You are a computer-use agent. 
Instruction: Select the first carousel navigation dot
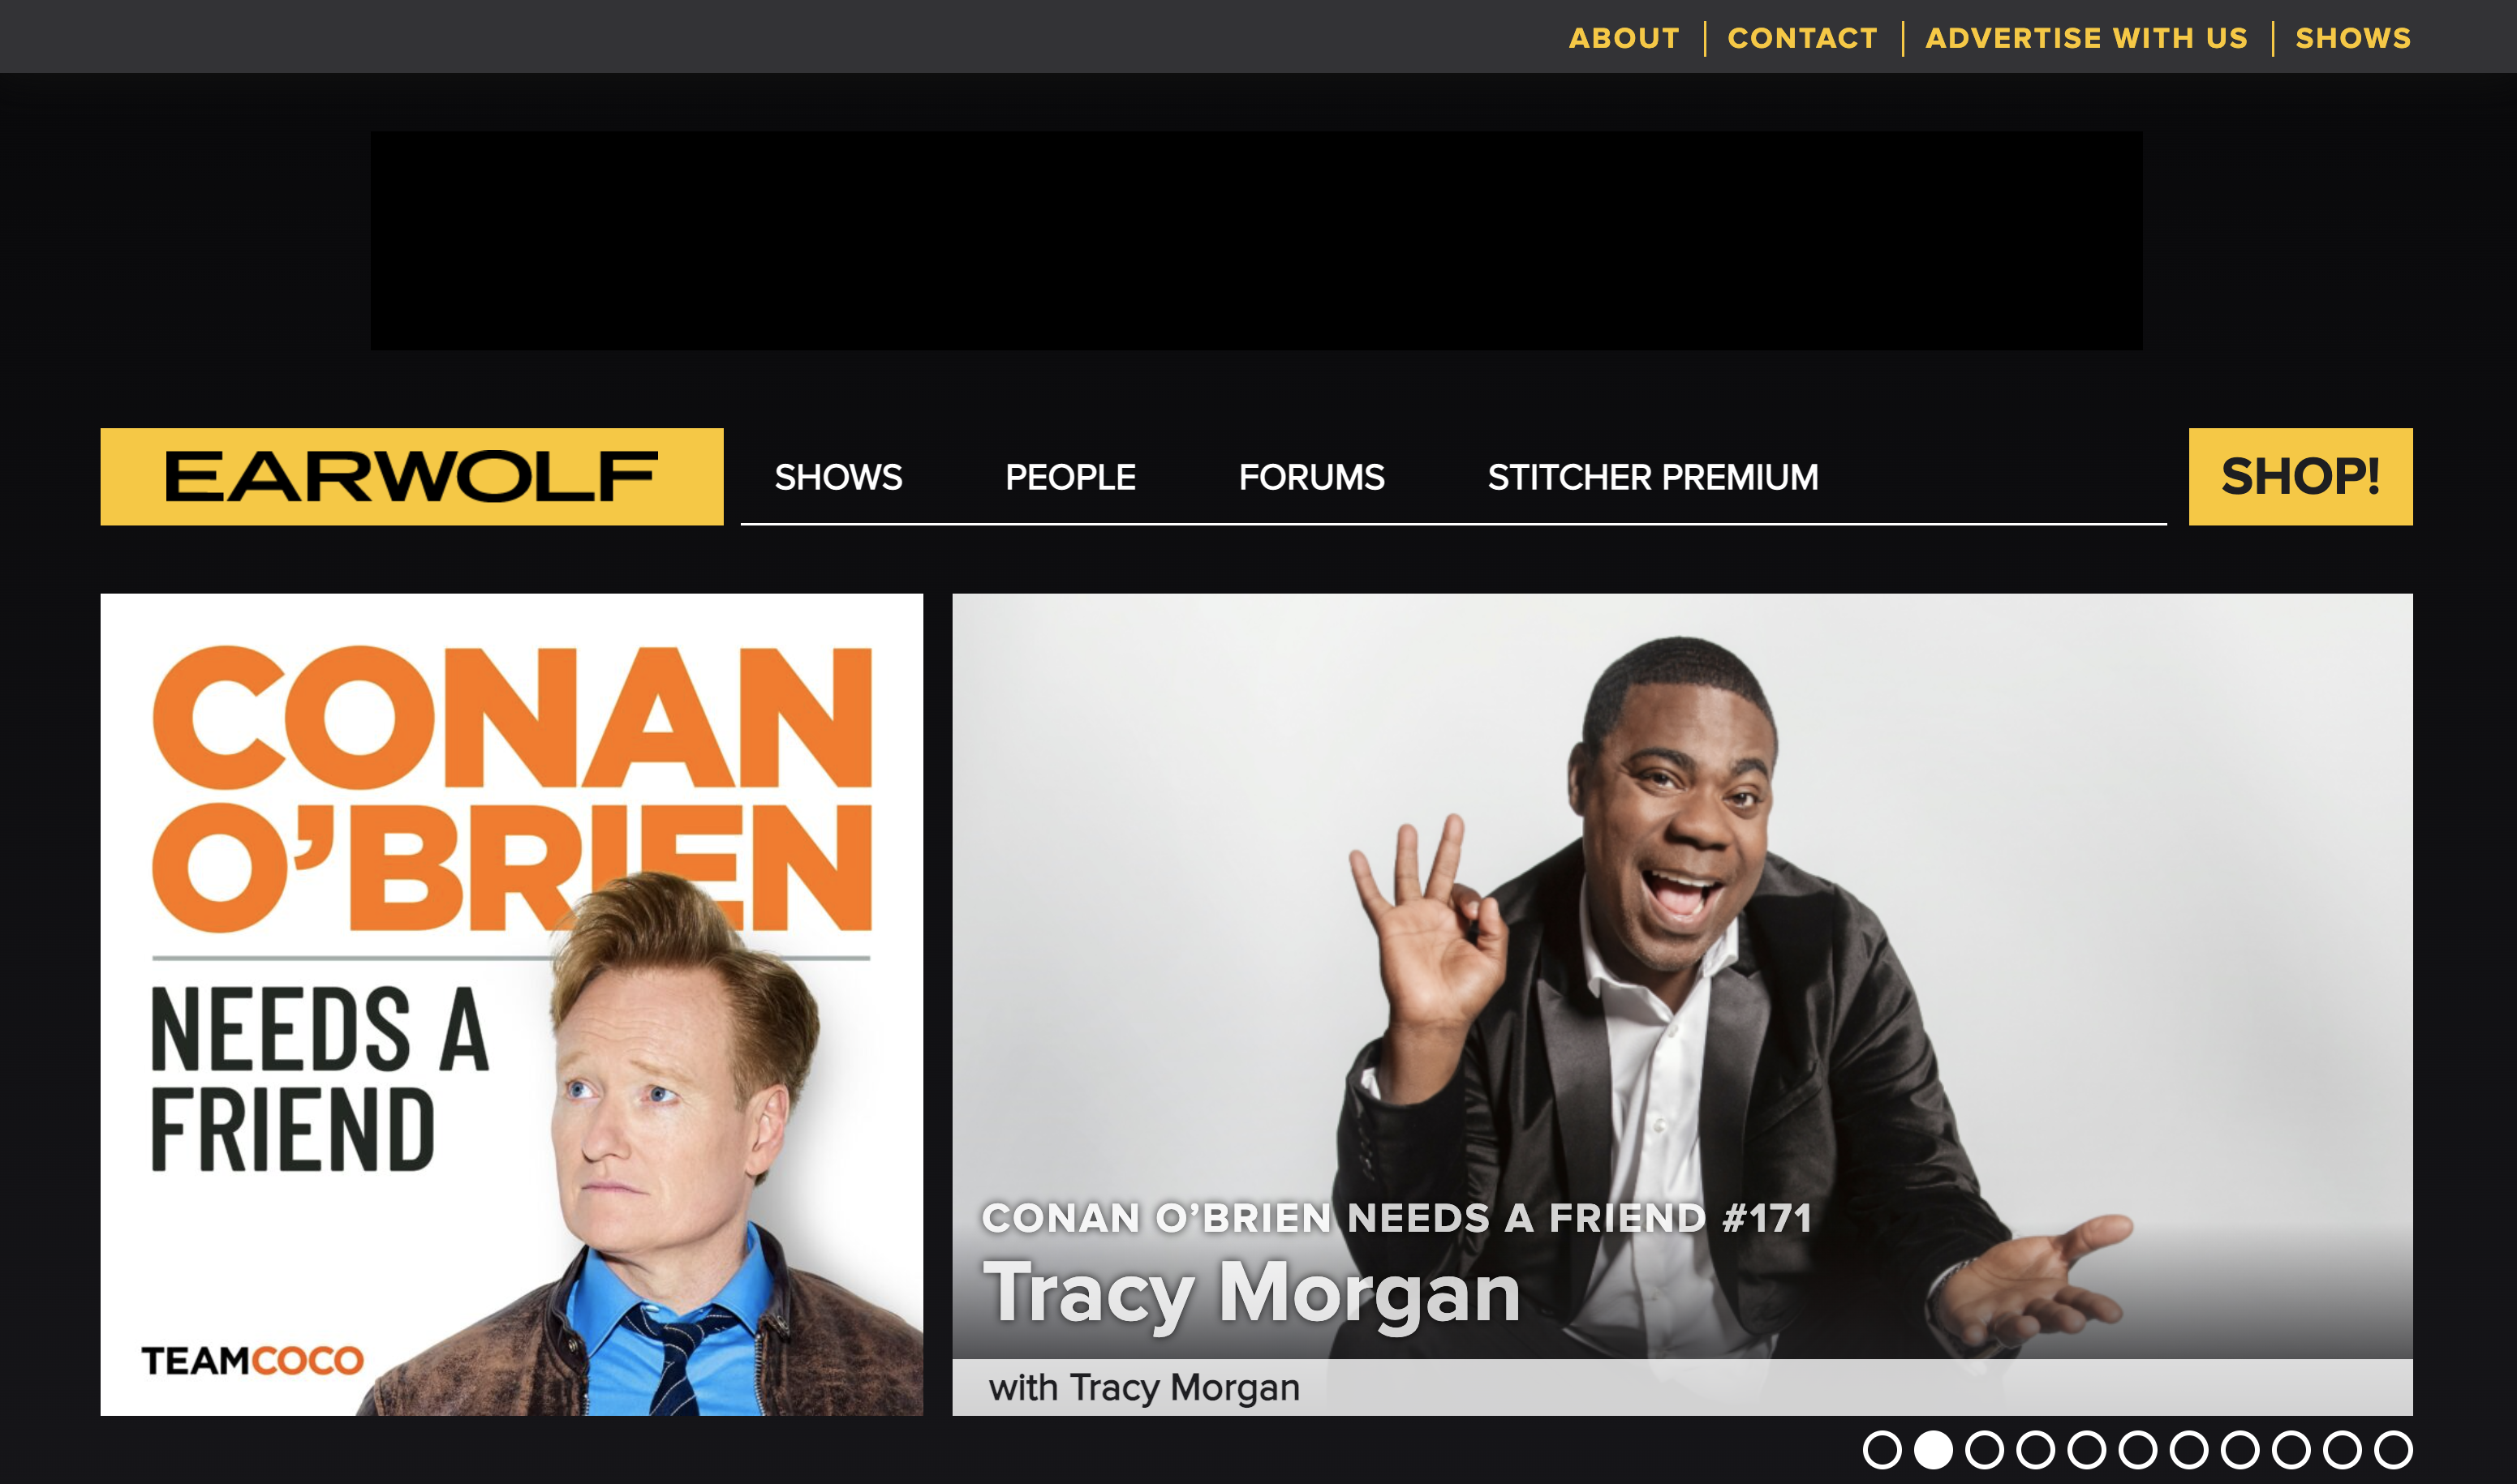(1884, 1450)
